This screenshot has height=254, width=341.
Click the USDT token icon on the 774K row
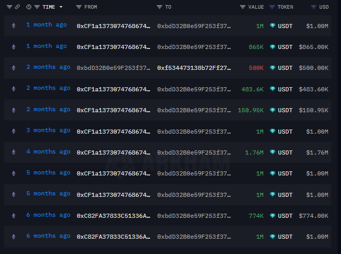click(x=273, y=216)
